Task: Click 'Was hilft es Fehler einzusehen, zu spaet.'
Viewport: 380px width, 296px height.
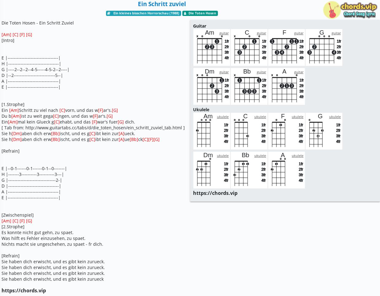Action: 44,238
